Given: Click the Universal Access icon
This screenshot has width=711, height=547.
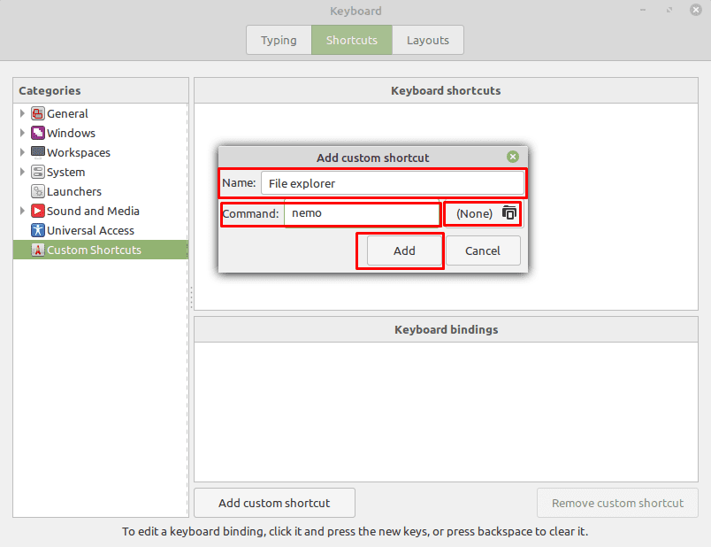Looking at the screenshot, I should (38, 231).
